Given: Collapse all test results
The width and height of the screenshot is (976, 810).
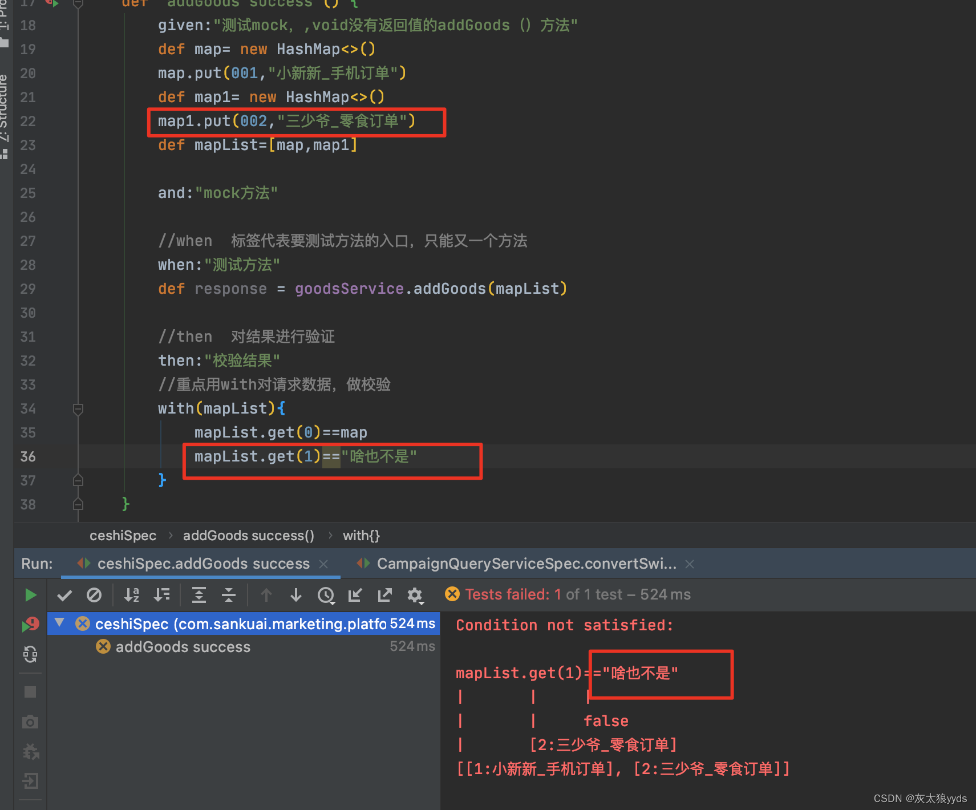Looking at the screenshot, I should (229, 595).
